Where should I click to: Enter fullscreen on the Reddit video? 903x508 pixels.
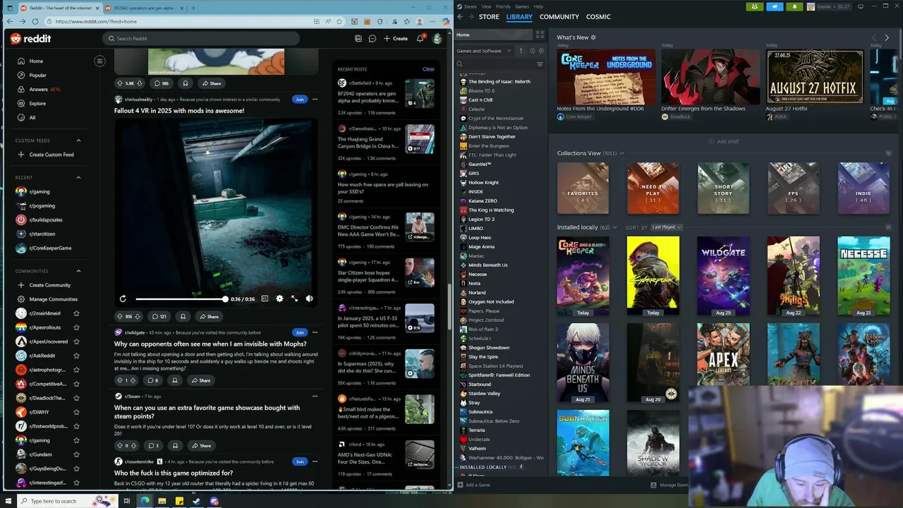(294, 298)
